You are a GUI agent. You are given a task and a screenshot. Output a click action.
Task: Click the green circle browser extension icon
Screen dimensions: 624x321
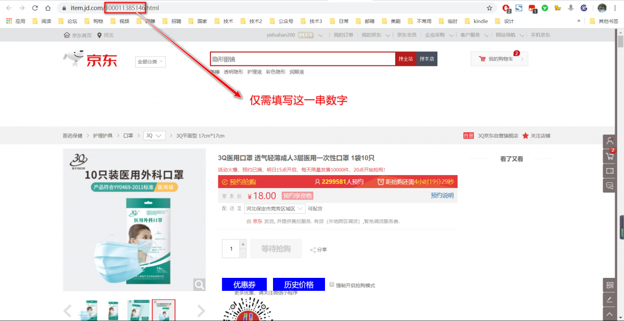click(x=545, y=8)
